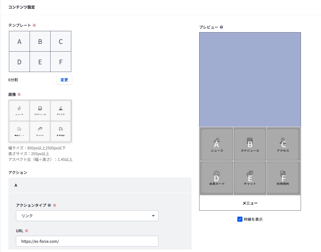
Task: Click the アクセス map pin icon in preview
Action: point(283,140)
